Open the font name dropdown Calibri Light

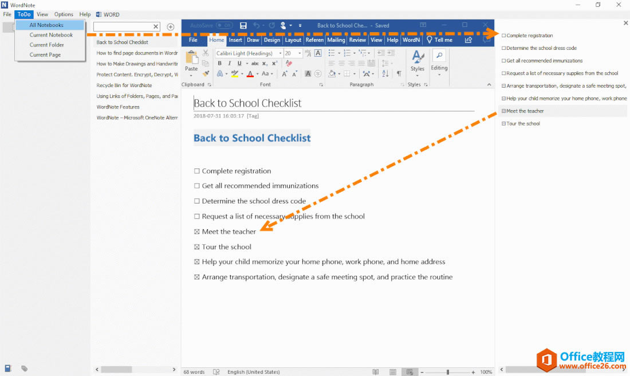tap(279, 53)
